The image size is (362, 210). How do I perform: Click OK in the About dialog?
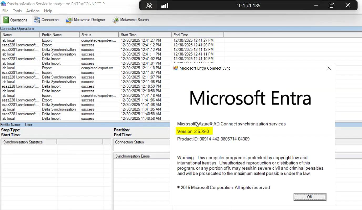point(310,197)
